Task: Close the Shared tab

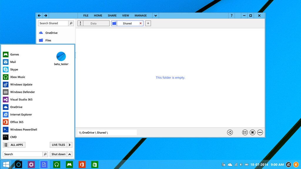Action: 141,23
